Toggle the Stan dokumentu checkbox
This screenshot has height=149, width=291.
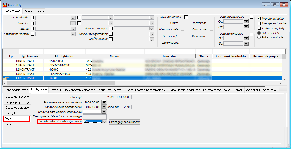(x=186, y=17)
